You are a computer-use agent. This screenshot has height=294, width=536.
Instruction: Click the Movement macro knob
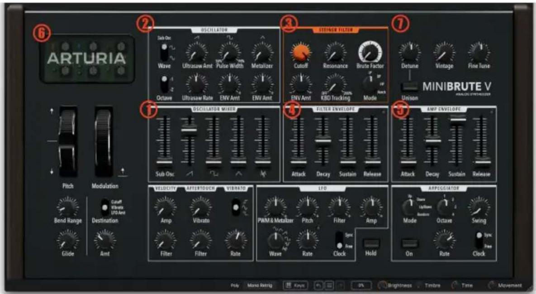[492, 285]
